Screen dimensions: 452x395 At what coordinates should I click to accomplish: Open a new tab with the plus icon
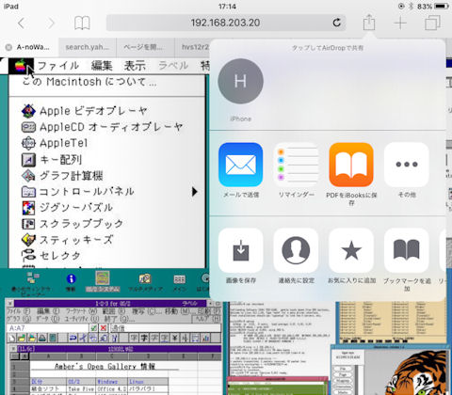pyautogui.click(x=400, y=24)
